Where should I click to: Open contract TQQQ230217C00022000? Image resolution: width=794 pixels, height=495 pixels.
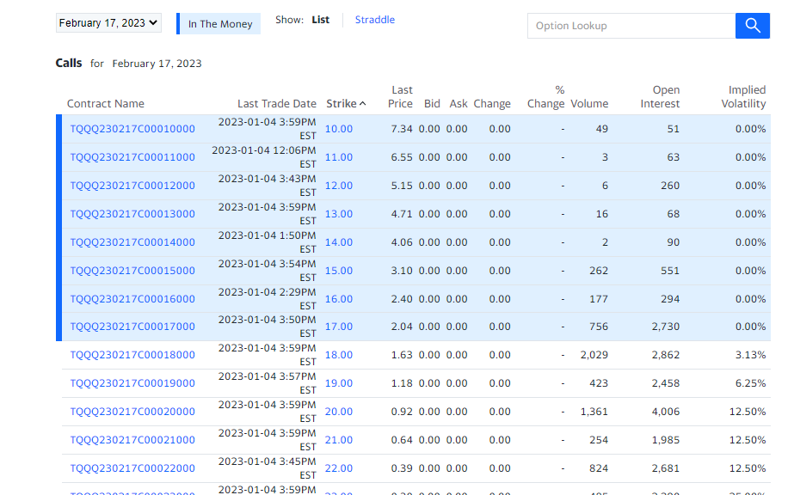pos(132,468)
